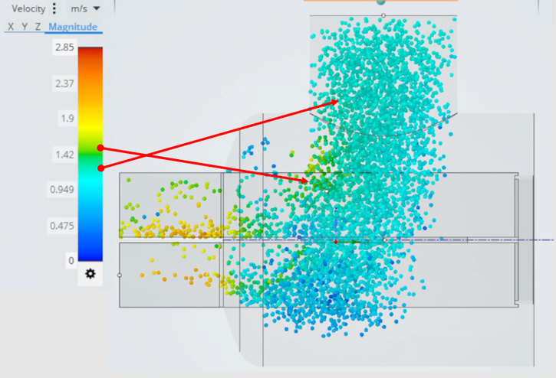Click the 2.85 maximum legend value
Screen dimensions: 556x378
64,47
